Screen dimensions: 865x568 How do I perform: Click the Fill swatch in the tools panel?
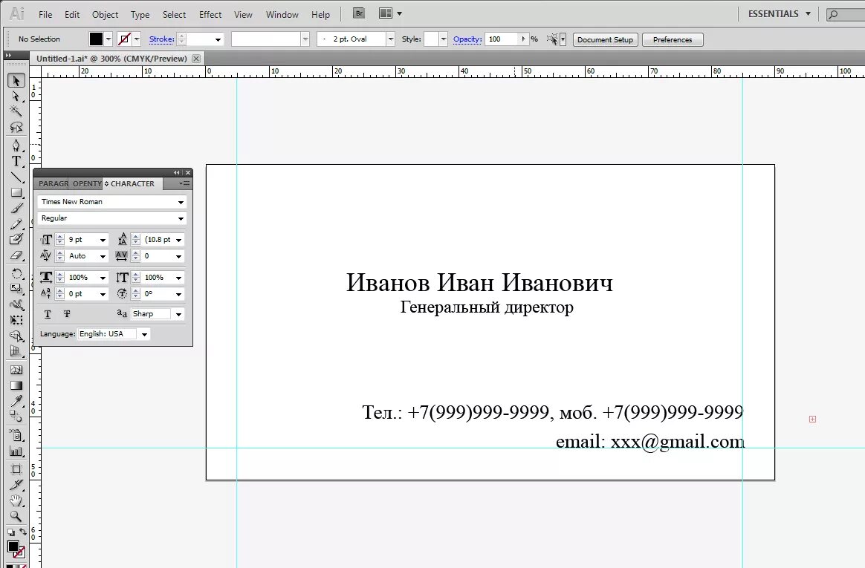(x=13, y=546)
